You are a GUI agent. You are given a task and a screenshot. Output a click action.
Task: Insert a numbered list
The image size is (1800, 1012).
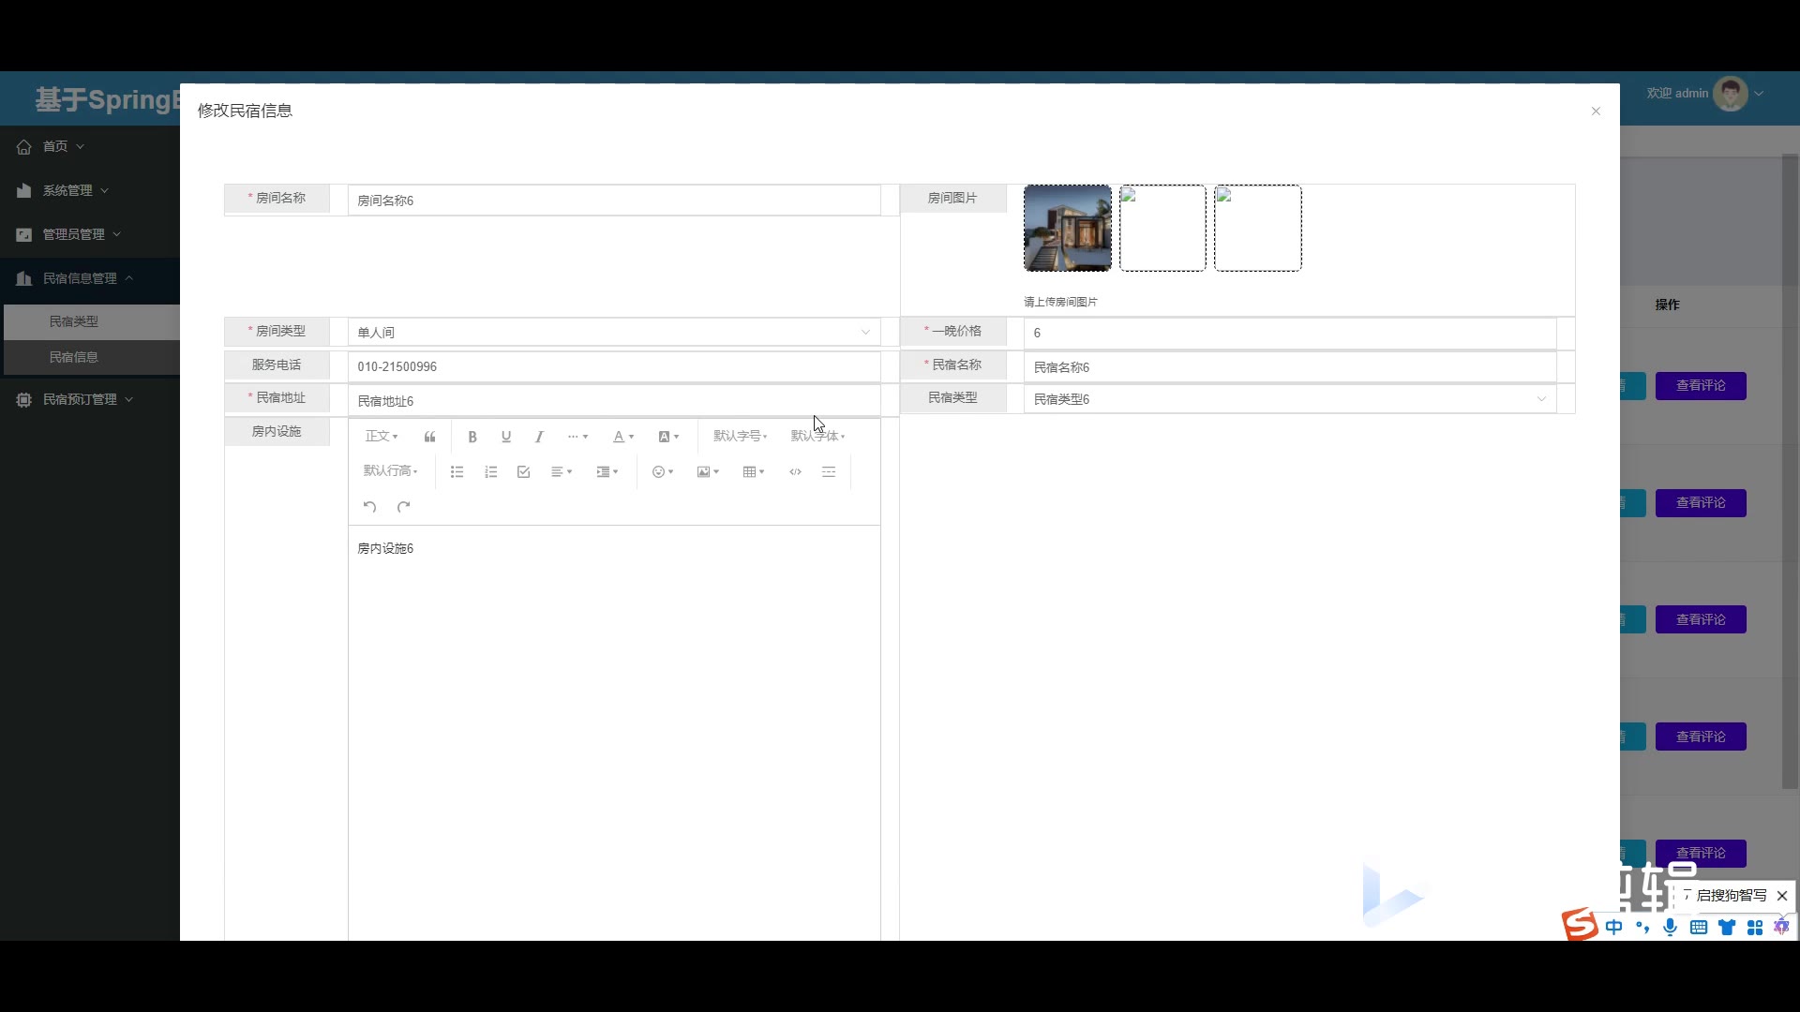(490, 472)
